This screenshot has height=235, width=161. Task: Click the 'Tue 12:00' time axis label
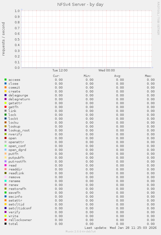tap(60, 70)
